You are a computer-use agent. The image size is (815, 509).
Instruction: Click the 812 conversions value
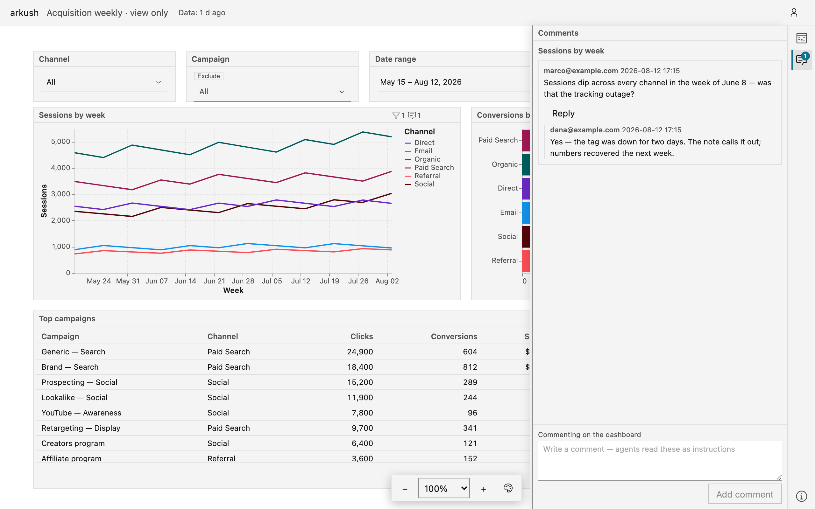pyautogui.click(x=470, y=367)
